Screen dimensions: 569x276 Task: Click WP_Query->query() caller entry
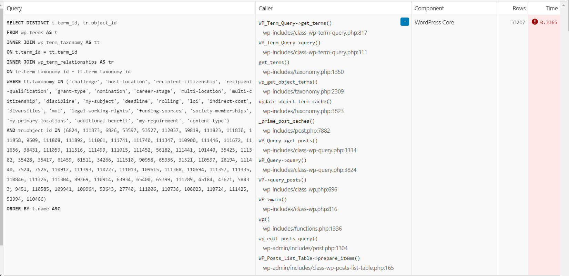(282, 160)
